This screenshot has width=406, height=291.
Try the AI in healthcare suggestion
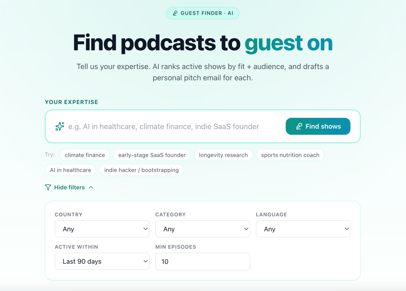(71, 170)
